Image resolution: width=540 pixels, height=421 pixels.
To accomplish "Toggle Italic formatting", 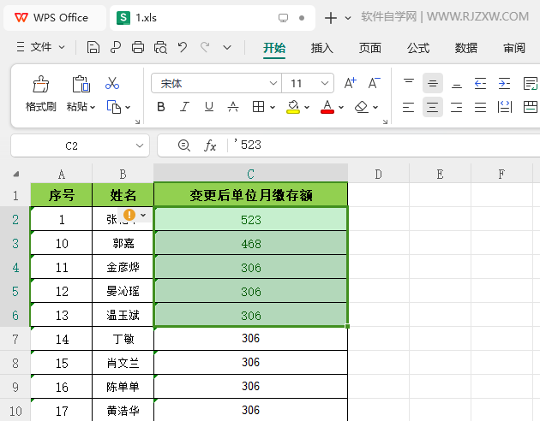I will pyautogui.click(x=185, y=107).
